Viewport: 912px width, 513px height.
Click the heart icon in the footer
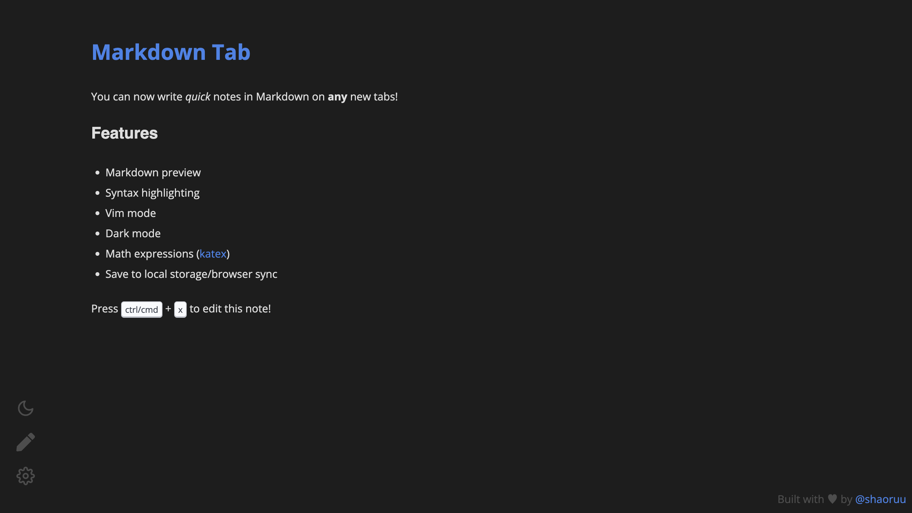pos(832,499)
